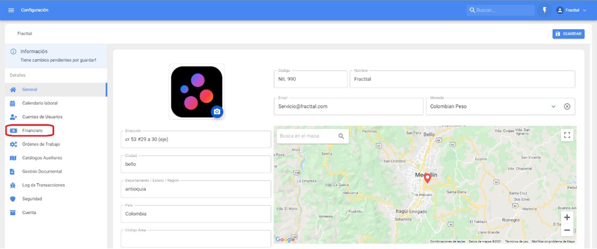
Task: Click the lightning bolt quick actions icon
Action: [x=545, y=10]
